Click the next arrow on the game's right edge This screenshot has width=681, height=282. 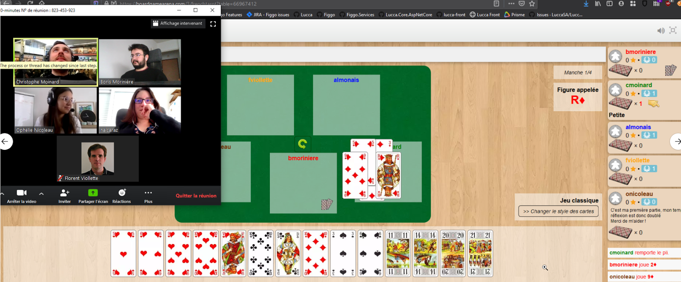pyautogui.click(x=677, y=141)
